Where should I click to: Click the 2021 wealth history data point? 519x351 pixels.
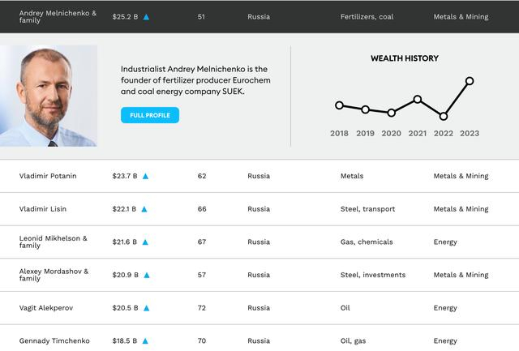tap(418, 100)
